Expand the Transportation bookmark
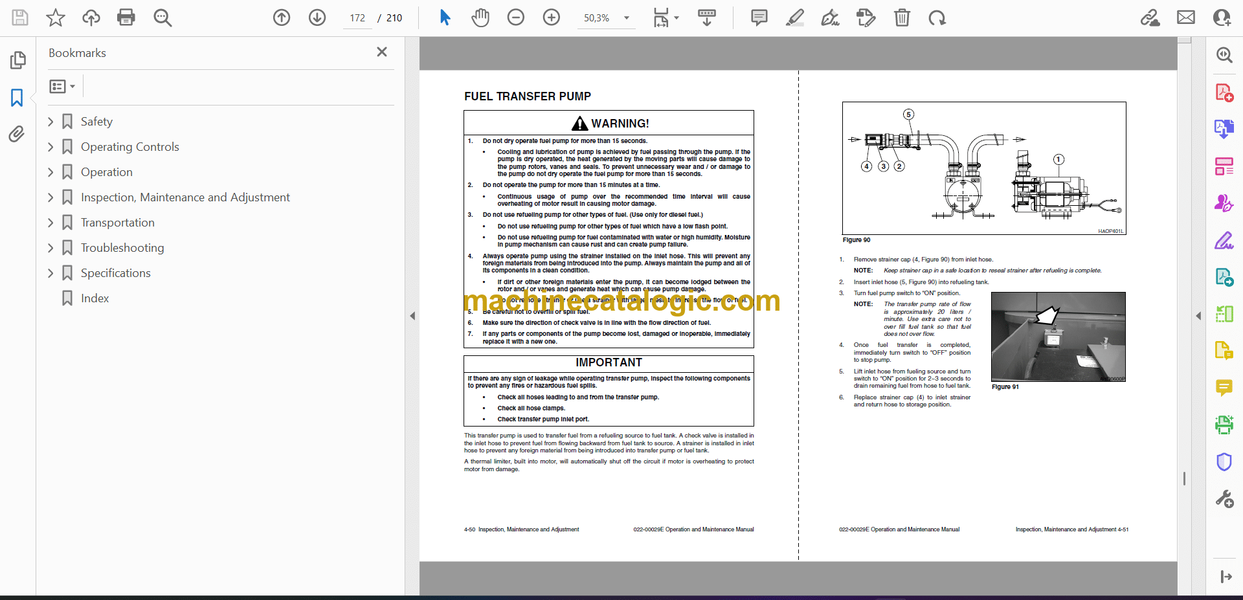This screenshot has width=1243, height=600. click(50, 223)
